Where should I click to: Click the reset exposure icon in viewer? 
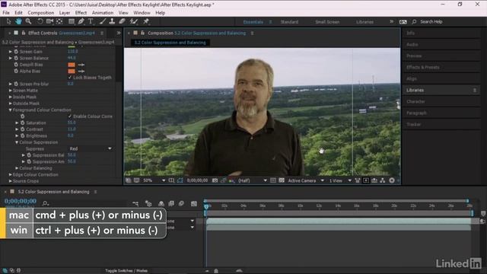click(392, 180)
